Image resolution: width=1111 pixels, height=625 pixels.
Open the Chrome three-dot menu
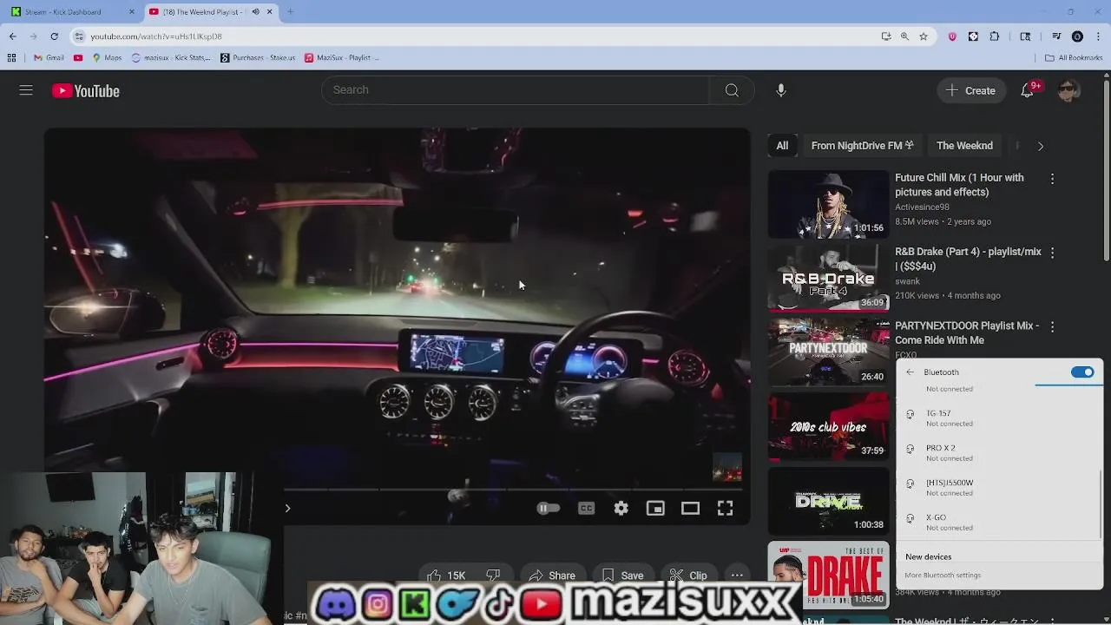(1098, 36)
